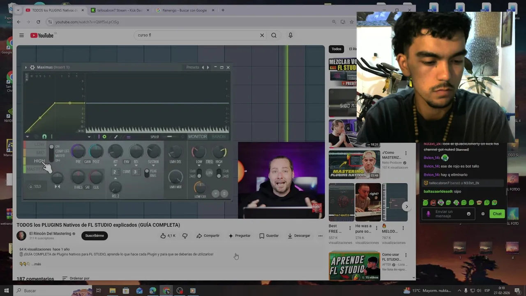
Task: Adjust the Maximus LOW CUT knob
Action: click(200, 187)
